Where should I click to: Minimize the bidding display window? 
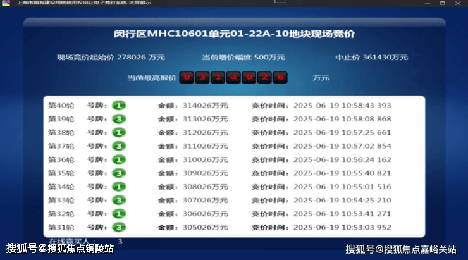[x=428, y=3]
